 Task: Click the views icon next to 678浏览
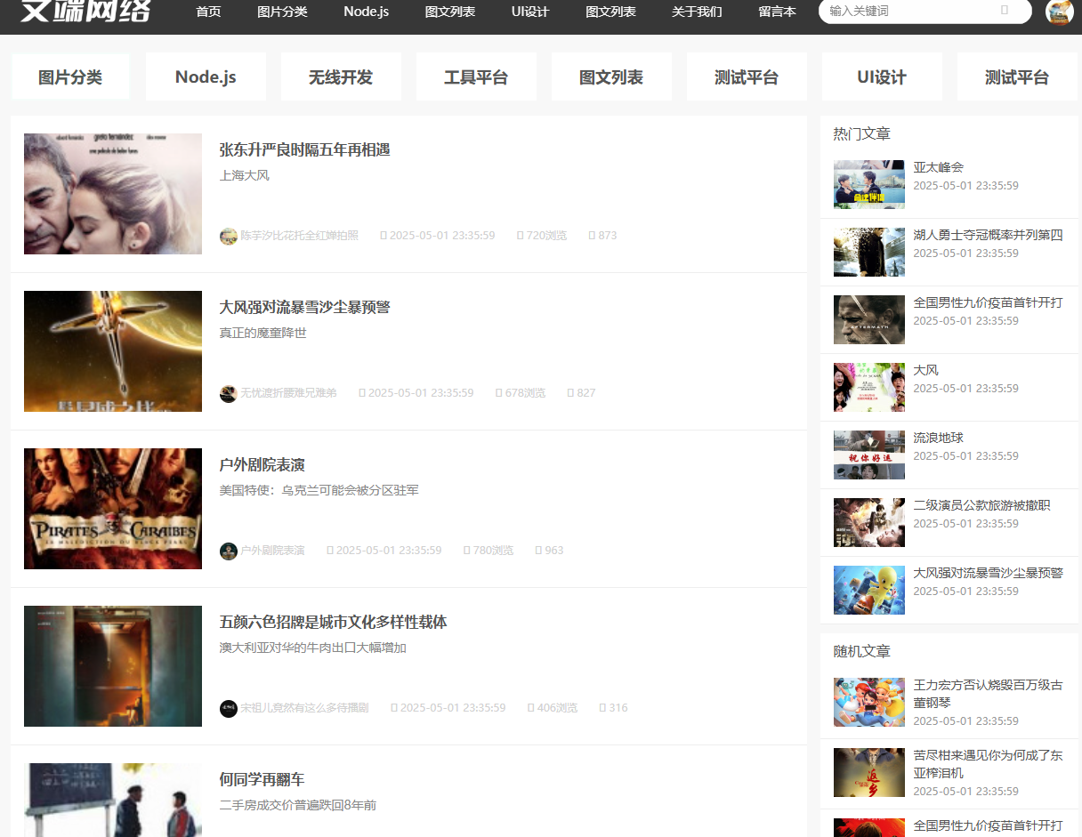tap(498, 393)
